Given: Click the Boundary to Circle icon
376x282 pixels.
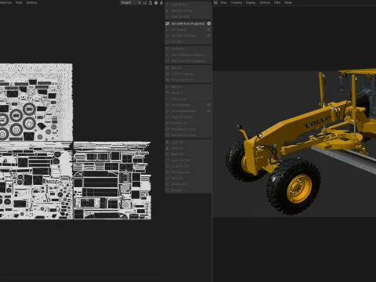Looking at the screenshot, I should pyautogui.click(x=168, y=129).
